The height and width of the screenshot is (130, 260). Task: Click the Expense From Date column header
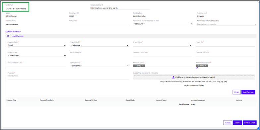pos(47,100)
